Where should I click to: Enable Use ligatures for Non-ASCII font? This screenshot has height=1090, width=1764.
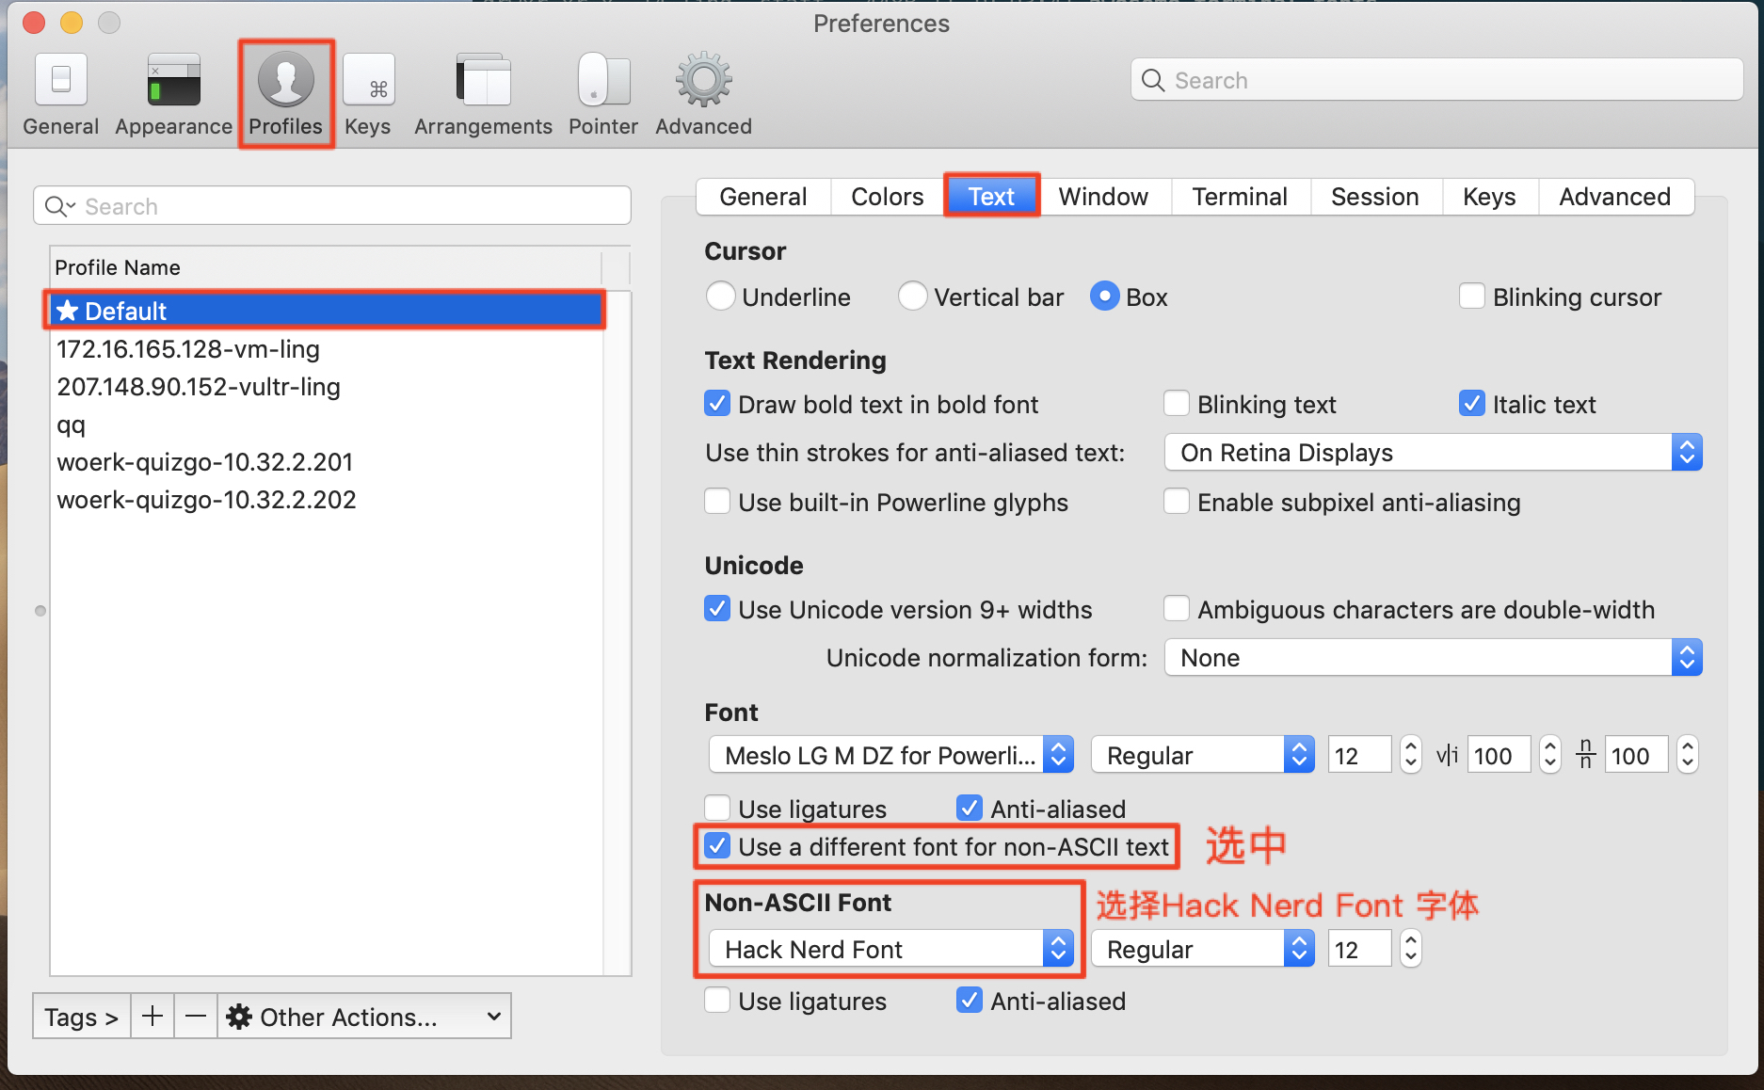click(717, 1001)
